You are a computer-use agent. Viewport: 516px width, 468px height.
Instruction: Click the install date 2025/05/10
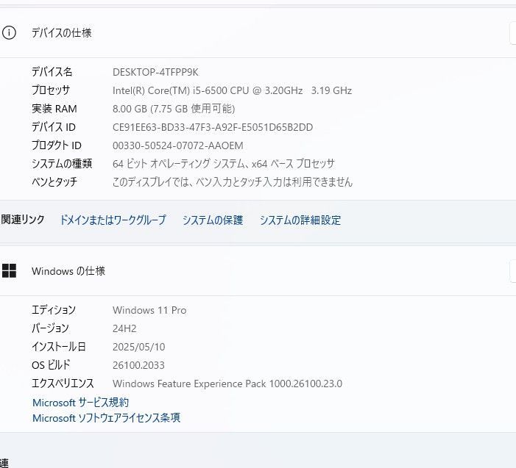pos(138,347)
